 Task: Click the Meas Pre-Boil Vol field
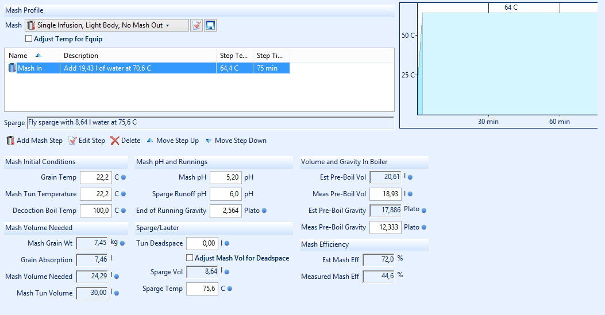click(x=385, y=195)
